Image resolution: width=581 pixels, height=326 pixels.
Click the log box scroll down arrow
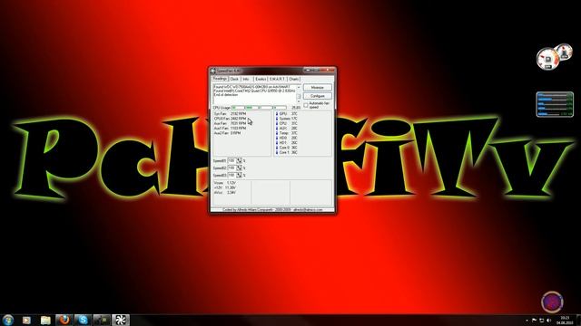coord(299,101)
